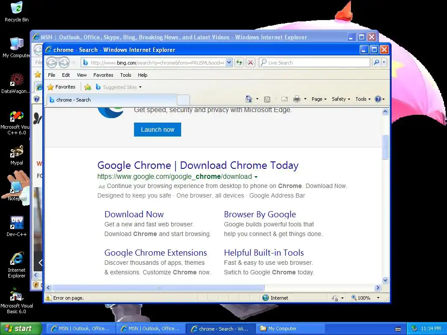
Task: Select the Dev-C++ desktop icon
Action: 17,226
